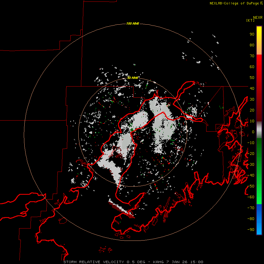Click the 100 NMI range ring label
Viewport: 264px width, 264px height.
click(133, 23)
